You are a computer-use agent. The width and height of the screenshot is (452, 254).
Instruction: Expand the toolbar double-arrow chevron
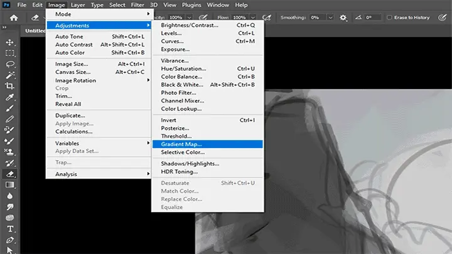click(4, 28)
